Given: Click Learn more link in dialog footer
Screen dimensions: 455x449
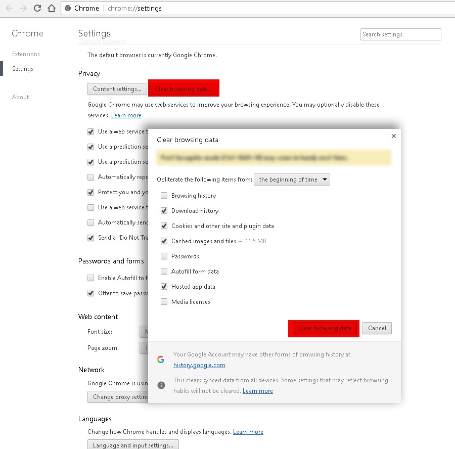Looking at the screenshot, I should 258,391.
